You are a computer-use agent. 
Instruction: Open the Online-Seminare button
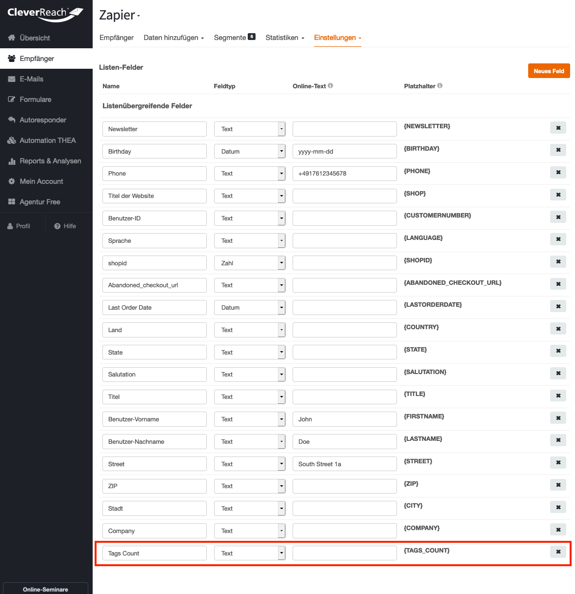pyautogui.click(x=45, y=589)
